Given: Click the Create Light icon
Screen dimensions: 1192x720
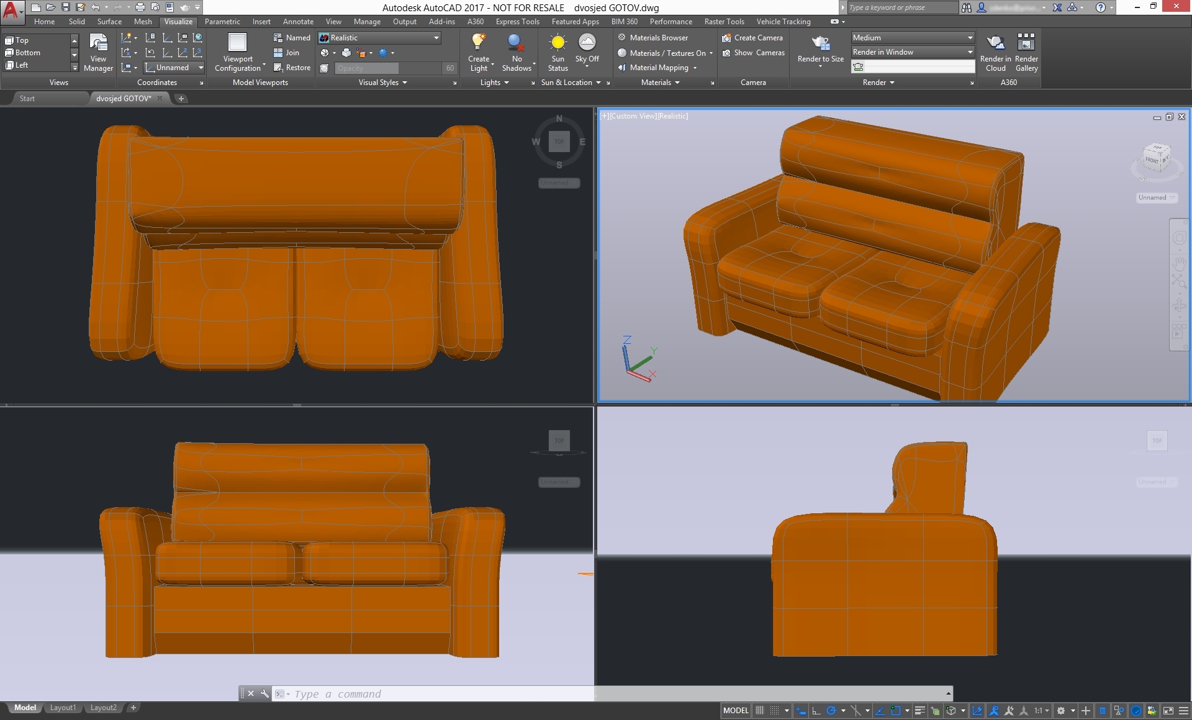Looking at the screenshot, I should [x=478, y=42].
